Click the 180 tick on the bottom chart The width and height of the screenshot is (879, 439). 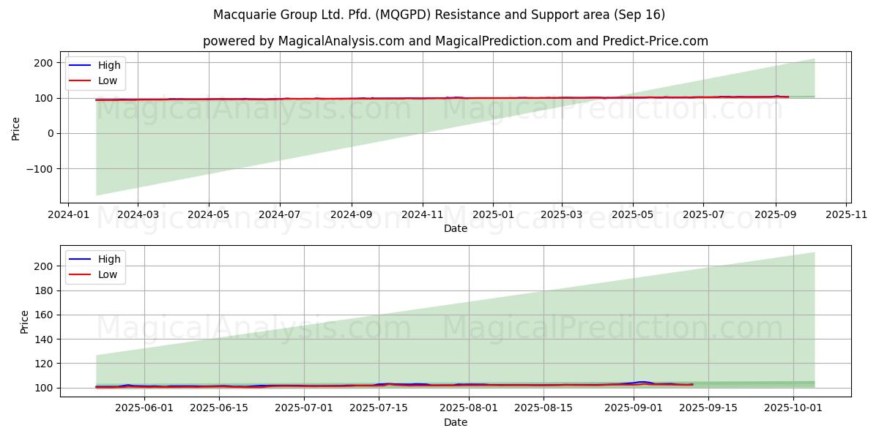click(45, 290)
